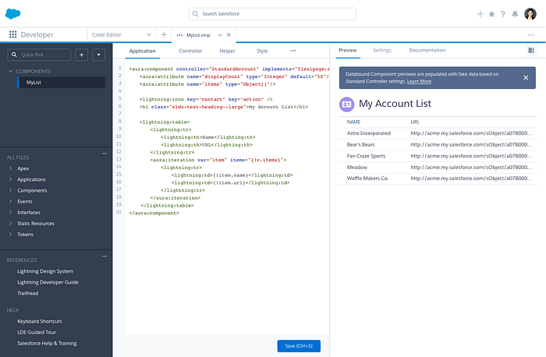Click the Save (Ctrl+S) button
Screen dimensions: 546x357
pyautogui.click(x=299, y=346)
